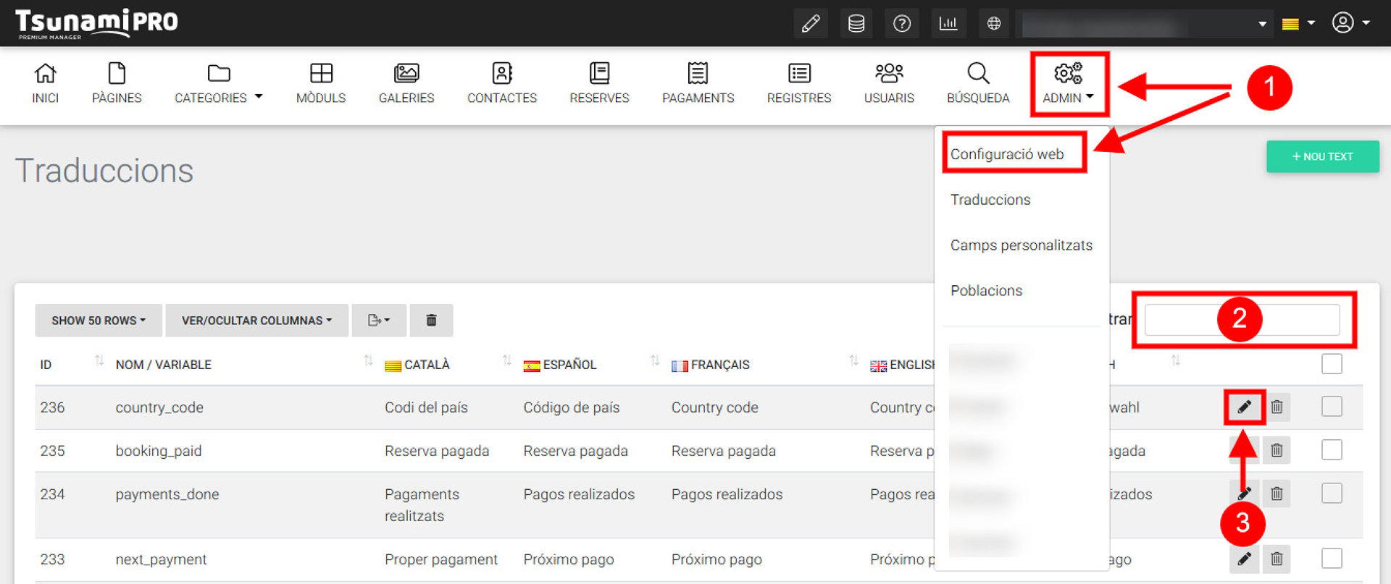
Task: Click the trash button in table toolbar
Action: (431, 320)
